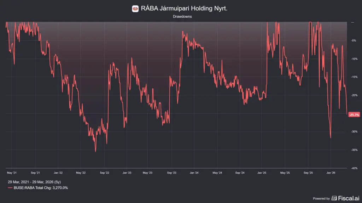
Task: Click the 'May '23' x-axis label
Action: (x=147, y=173)
